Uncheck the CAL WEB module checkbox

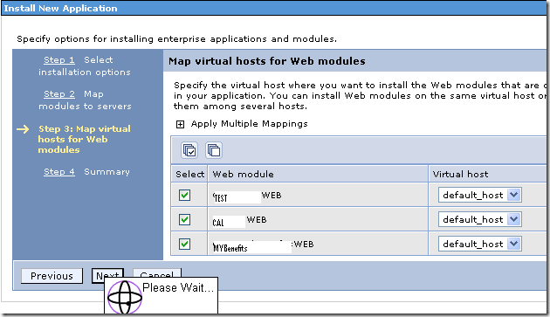tap(184, 220)
